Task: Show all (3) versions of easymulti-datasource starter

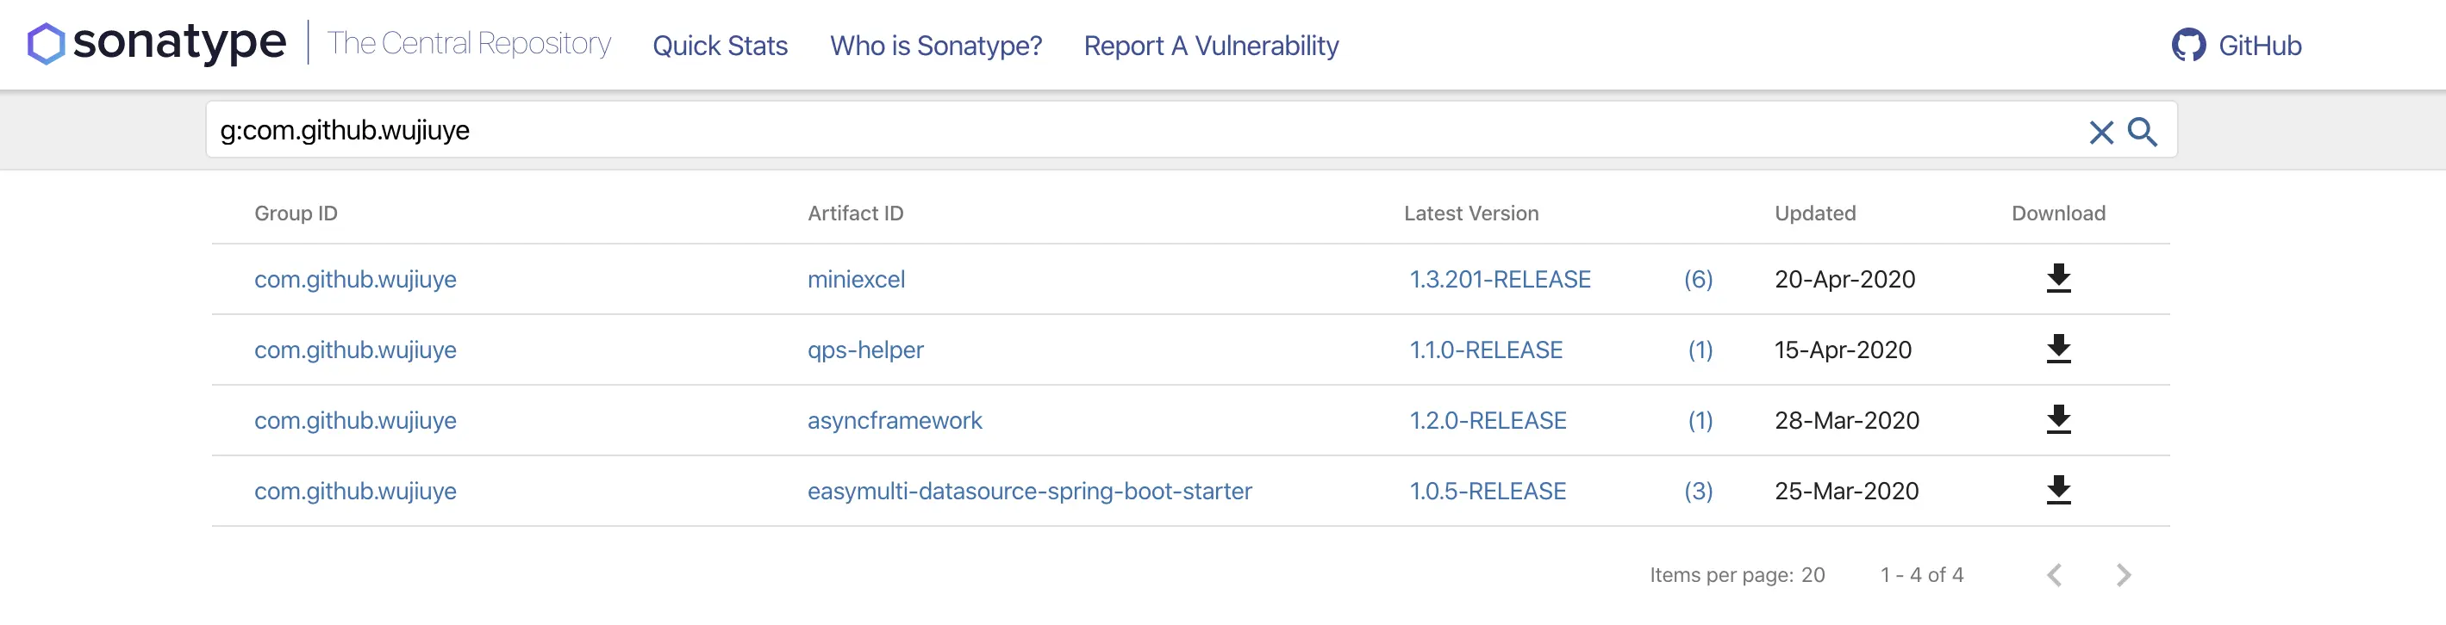Action: tap(1698, 492)
